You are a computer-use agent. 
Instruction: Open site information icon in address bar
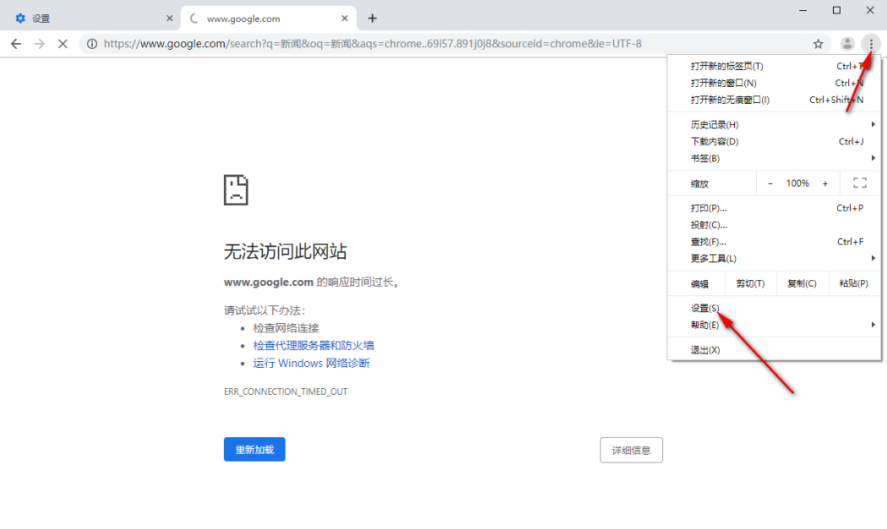[x=91, y=44]
